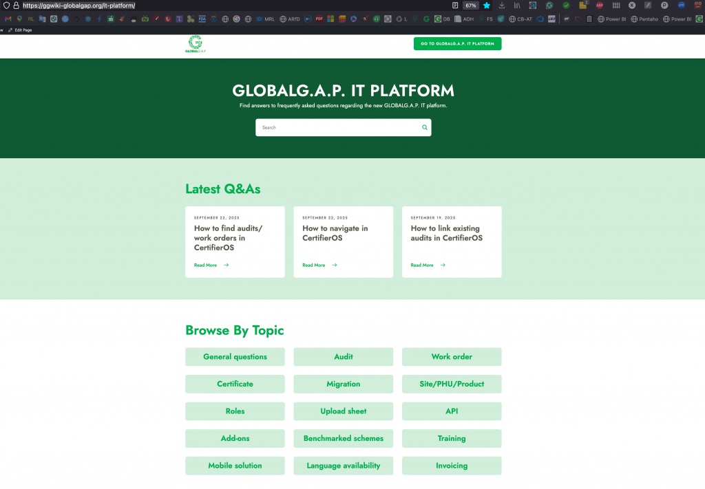
Task: Open the 67% zoom level indicator
Action: 471,6
